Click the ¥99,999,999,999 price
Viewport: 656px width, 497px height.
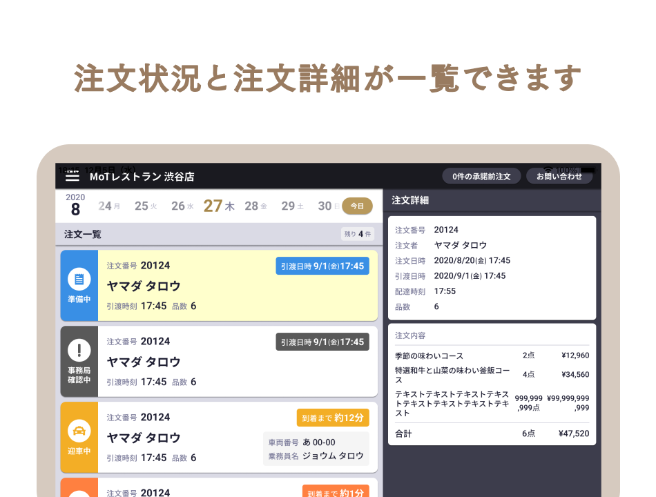coord(568,403)
